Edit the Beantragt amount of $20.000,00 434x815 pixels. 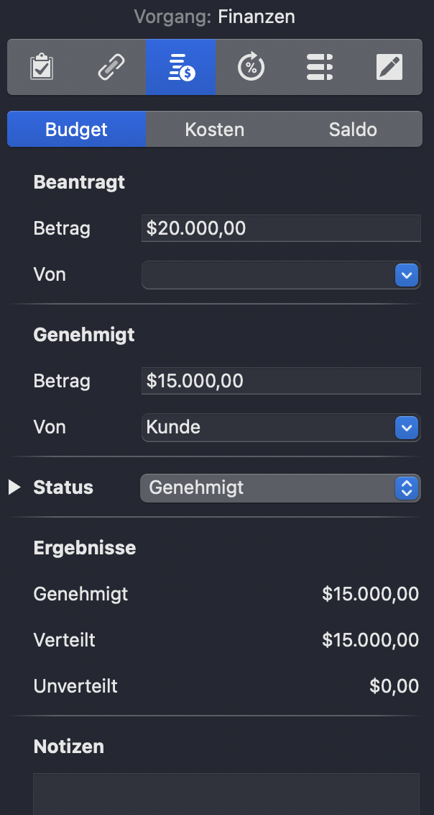pos(280,228)
